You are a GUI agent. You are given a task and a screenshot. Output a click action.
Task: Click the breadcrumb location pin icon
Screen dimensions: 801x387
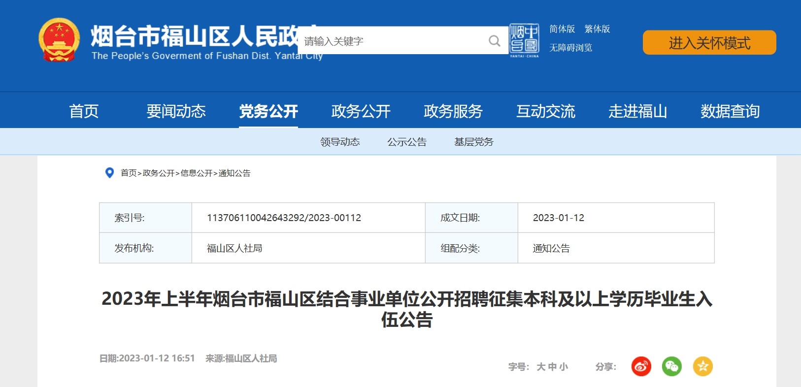[x=109, y=173]
